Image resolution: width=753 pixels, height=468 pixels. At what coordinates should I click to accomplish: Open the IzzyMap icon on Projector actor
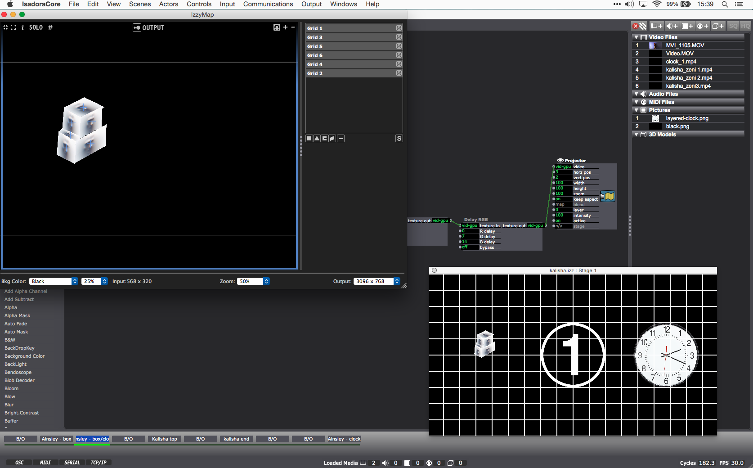click(608, 196)
